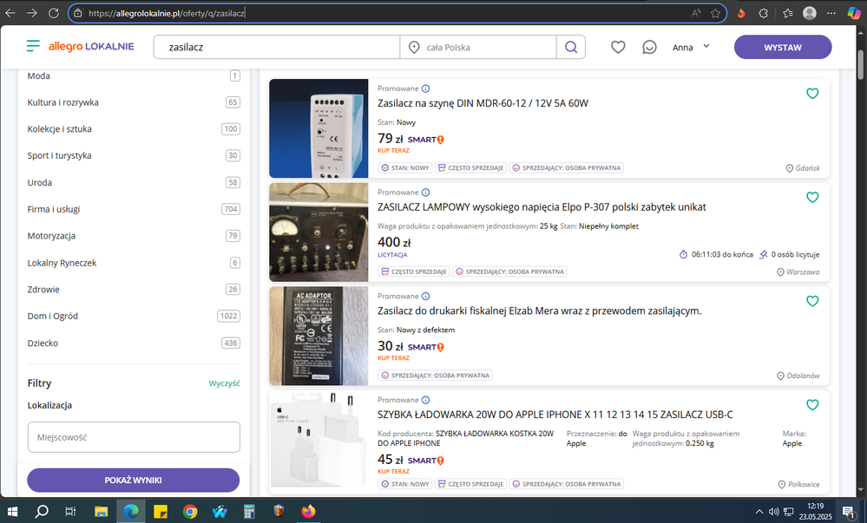Screen dimensions: 867x523
Task: Open Firefox from the taskbar
Action: pos(308,512)
